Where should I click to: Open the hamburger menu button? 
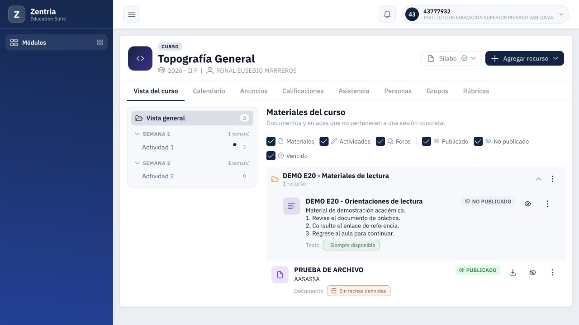tap(132, 14)
